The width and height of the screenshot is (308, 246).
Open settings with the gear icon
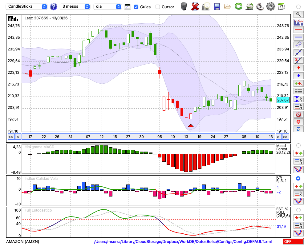coord(270,6)
